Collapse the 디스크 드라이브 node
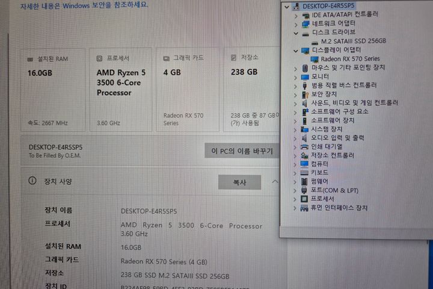This screenshot has width=433, height=289. click(x=296, y=34)
